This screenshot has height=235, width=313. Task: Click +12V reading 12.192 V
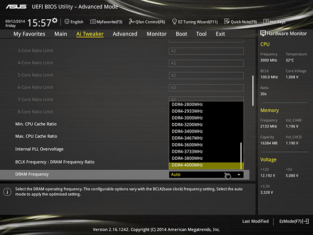tap(268, 175)
